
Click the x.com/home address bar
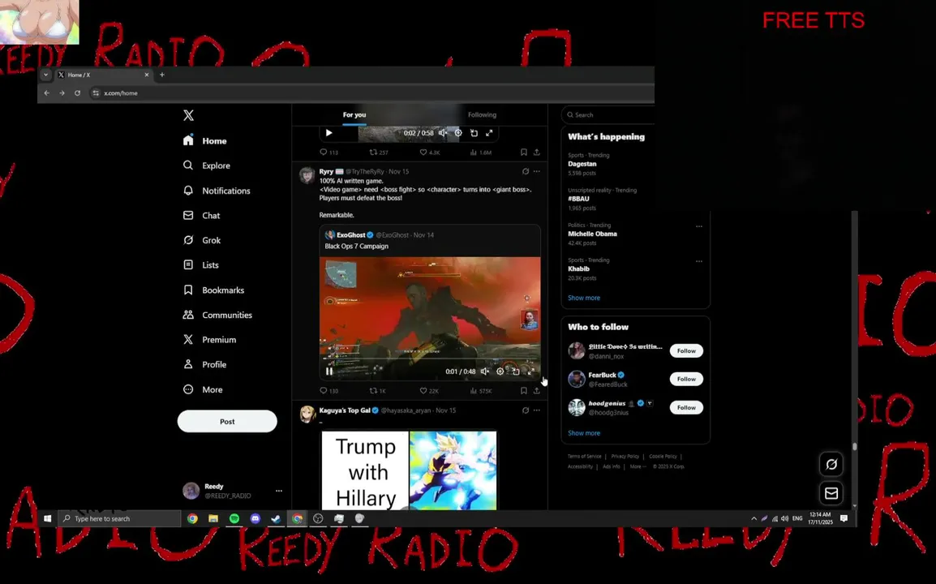(369, 93)
